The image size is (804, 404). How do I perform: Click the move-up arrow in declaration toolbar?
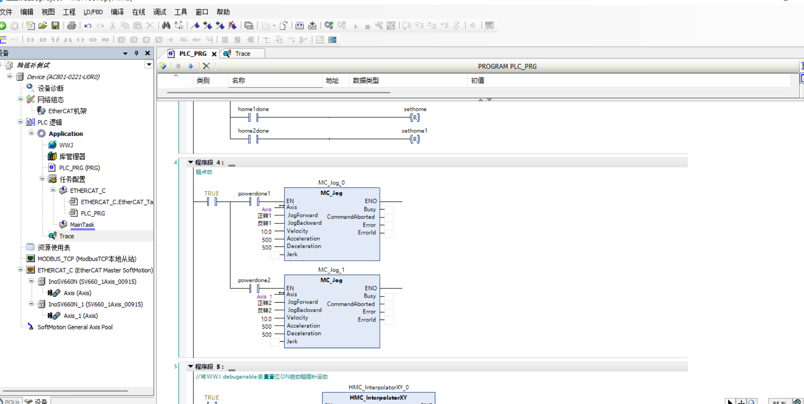coord(178,66)
